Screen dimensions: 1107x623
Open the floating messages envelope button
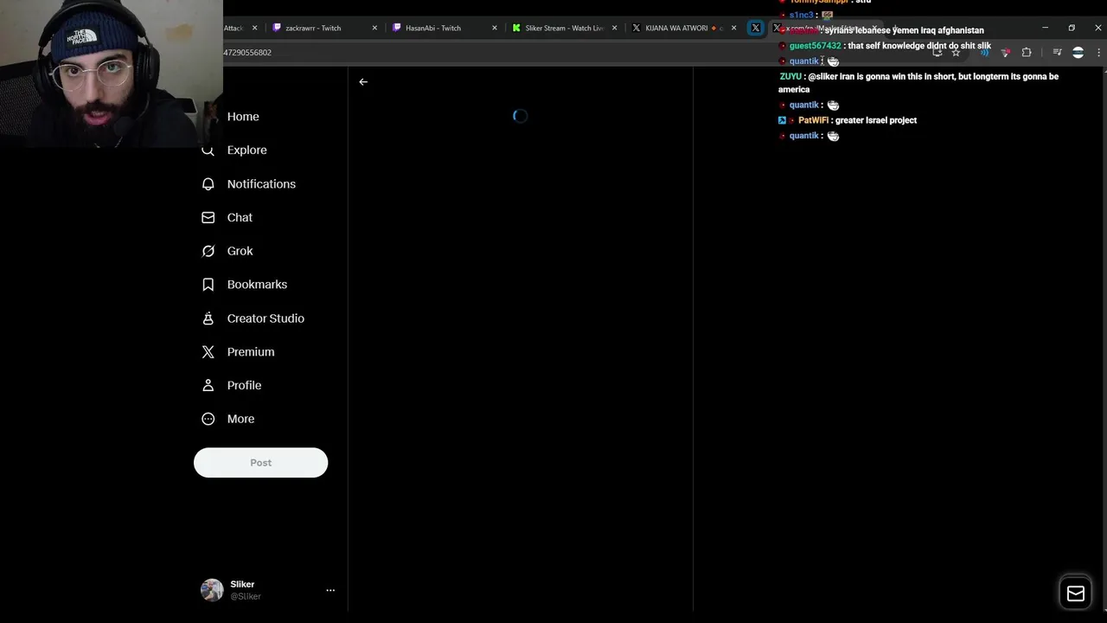tap(1076, 594)
